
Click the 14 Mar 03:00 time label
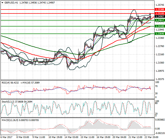coord(71,137)
